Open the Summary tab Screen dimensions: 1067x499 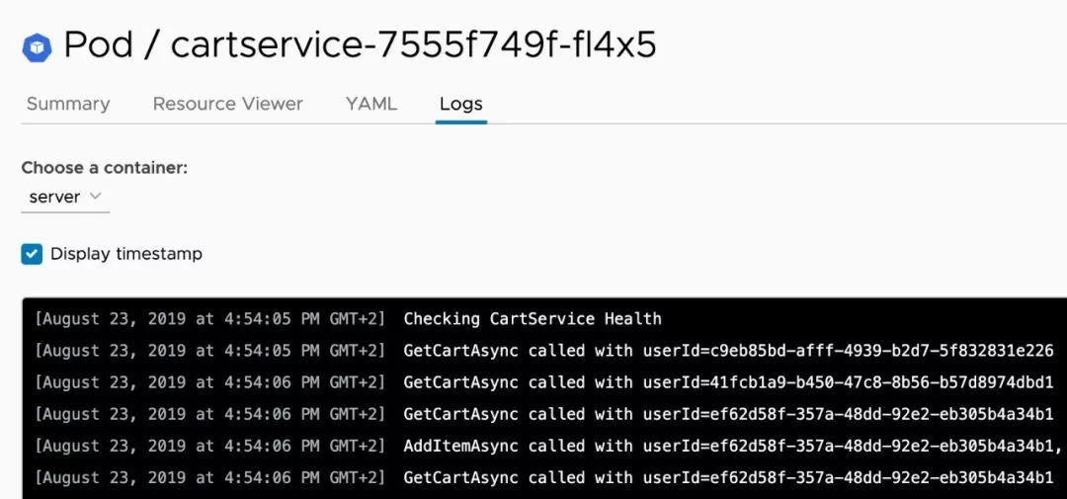click(x=68, y=104)
